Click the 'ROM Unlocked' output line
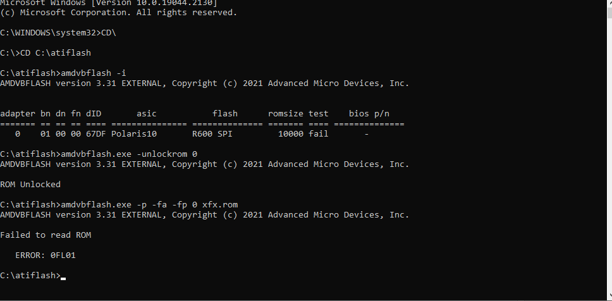The height and width of the screenshot is (301, 612). point(30,184)
